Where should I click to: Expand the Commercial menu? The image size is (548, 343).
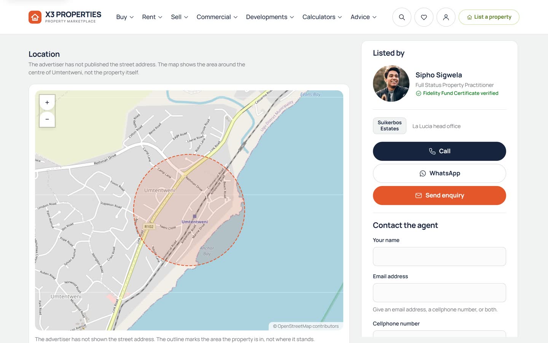[x=217, y=17]
